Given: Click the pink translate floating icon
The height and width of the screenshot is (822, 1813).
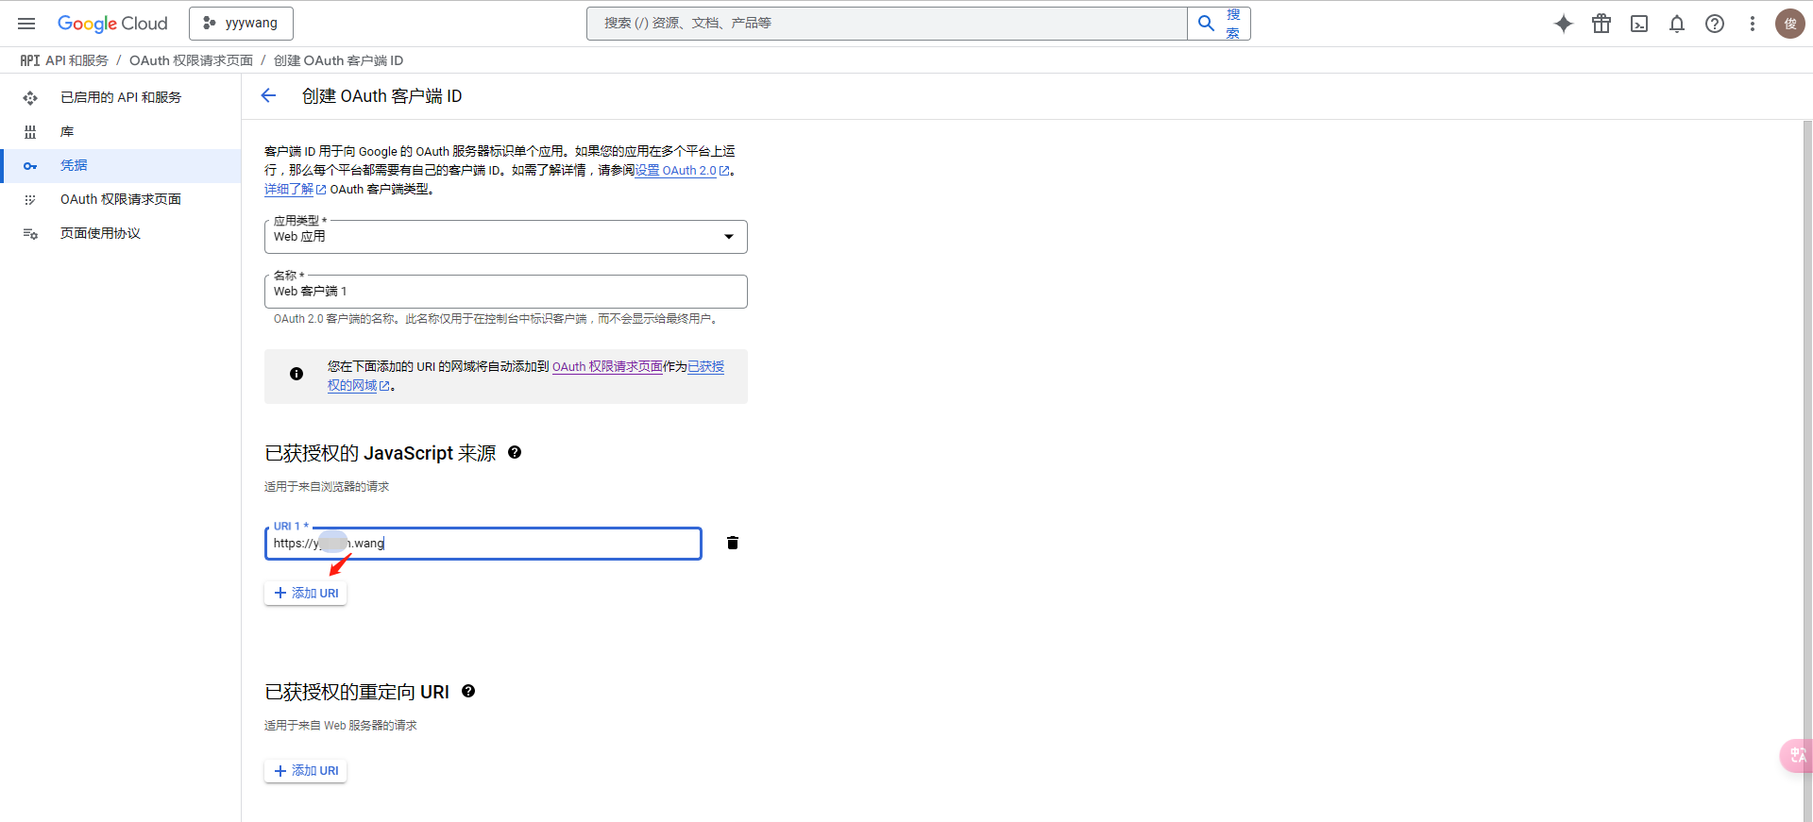Looking at the screenshot, I should click(x=1796, y=755).
